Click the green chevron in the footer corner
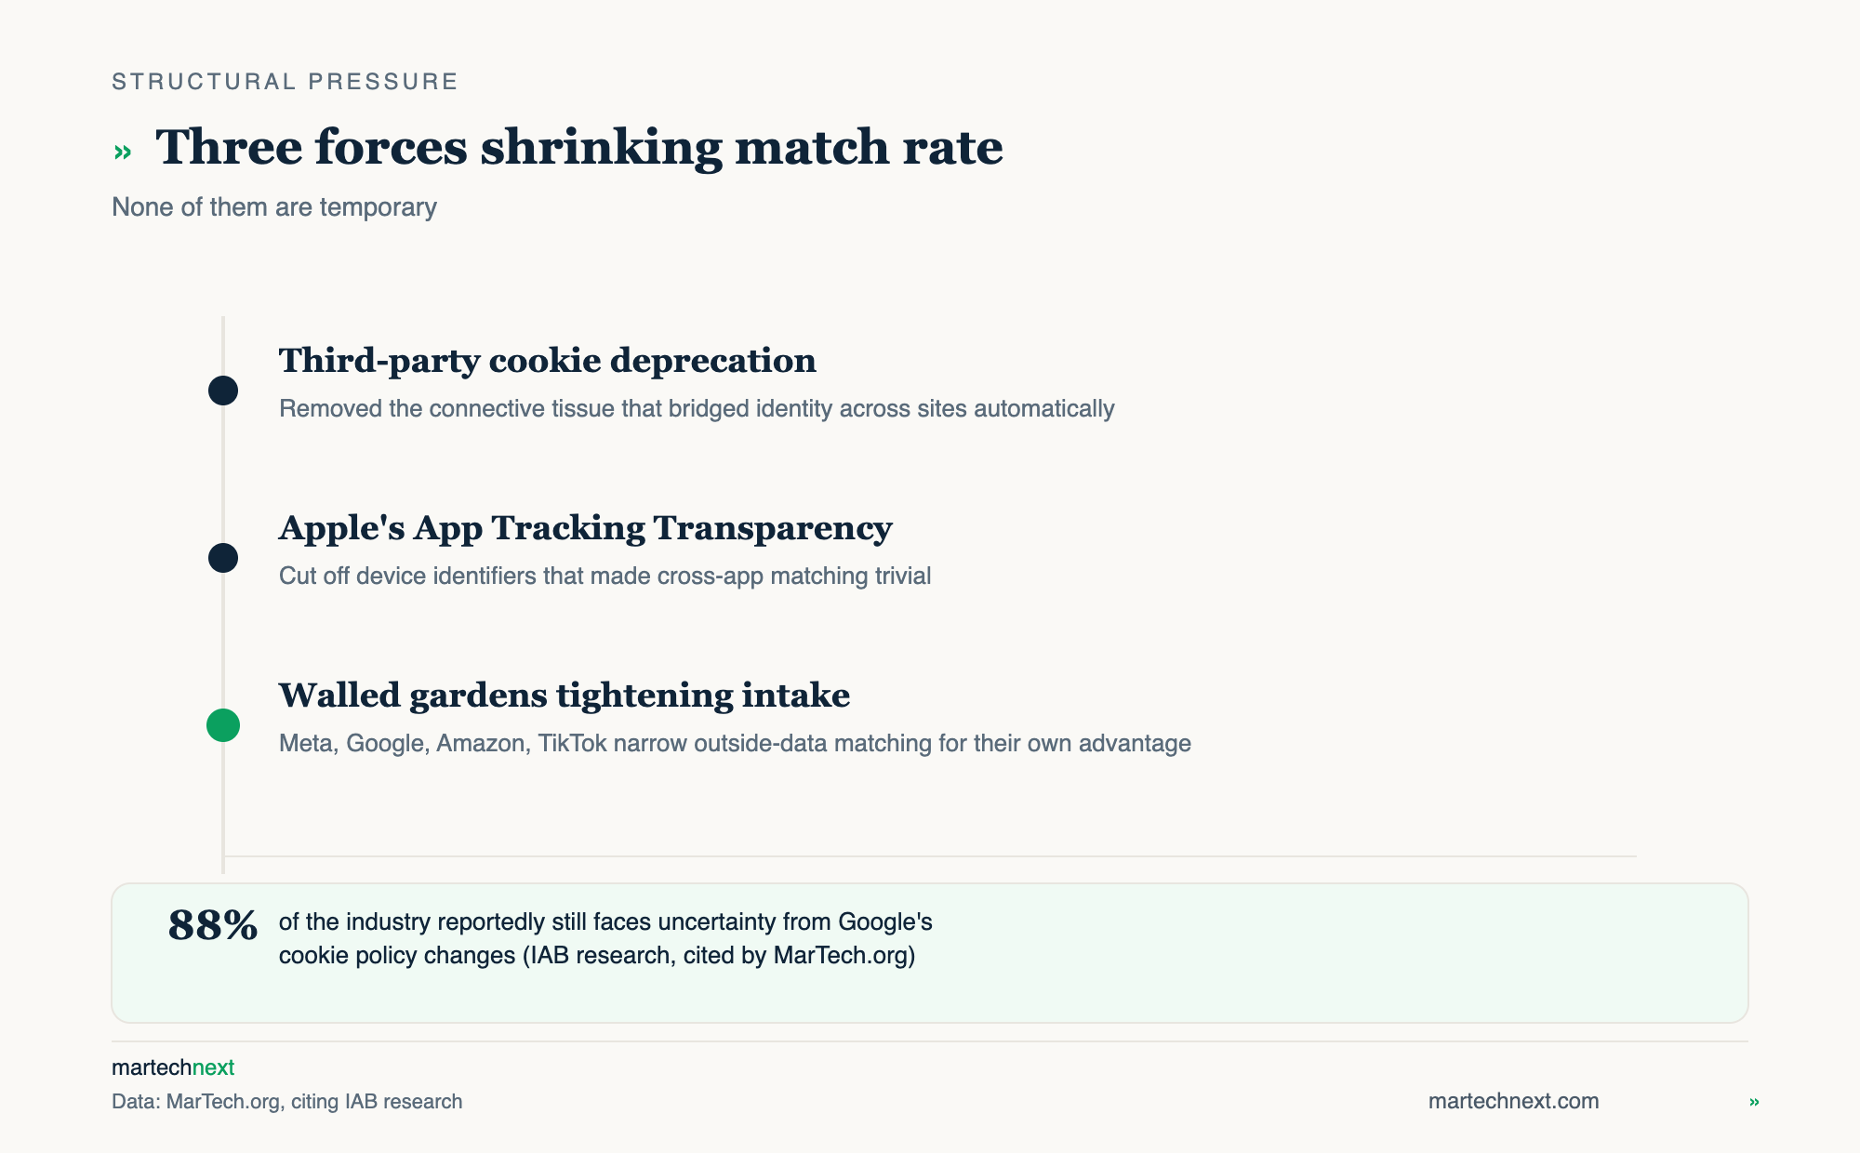 pyautogui.click(x=1754, y=1102)
